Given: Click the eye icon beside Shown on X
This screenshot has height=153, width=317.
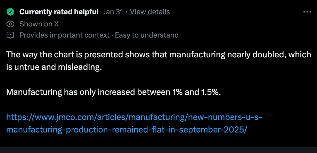Looking at the screenshot, I should point(11,24).
